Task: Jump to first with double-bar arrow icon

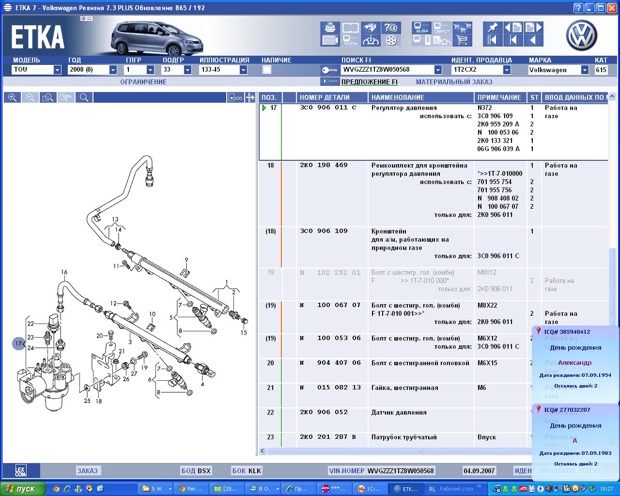Action: (493, 40)
